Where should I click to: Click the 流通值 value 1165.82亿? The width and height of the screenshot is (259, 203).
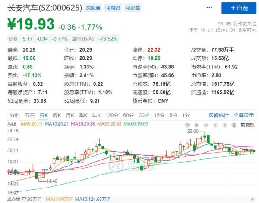click(223, 92)
